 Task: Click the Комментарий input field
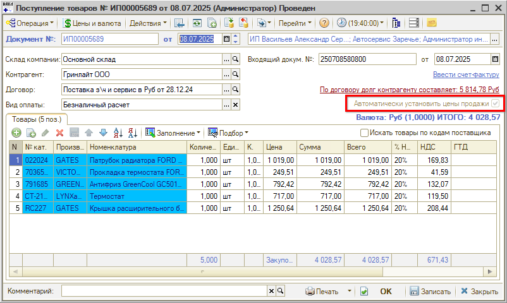[164, 291]
